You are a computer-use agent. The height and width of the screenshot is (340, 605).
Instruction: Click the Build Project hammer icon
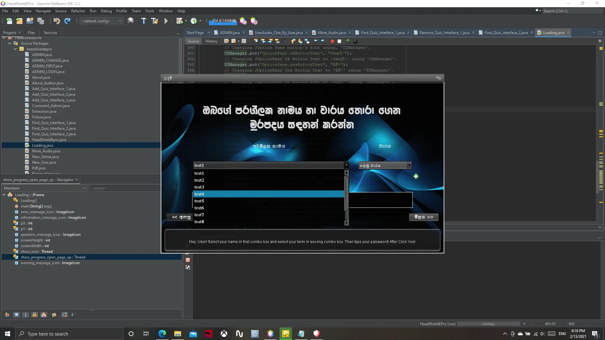click(144, 21)
